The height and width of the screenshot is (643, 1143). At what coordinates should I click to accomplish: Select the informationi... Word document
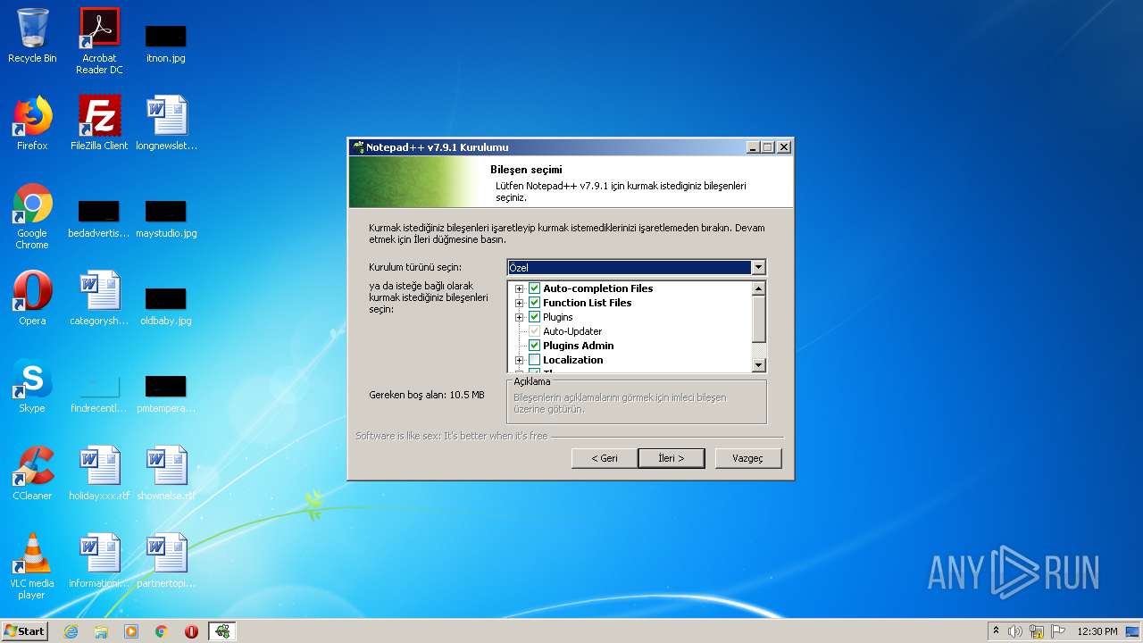tap(99, 561)
